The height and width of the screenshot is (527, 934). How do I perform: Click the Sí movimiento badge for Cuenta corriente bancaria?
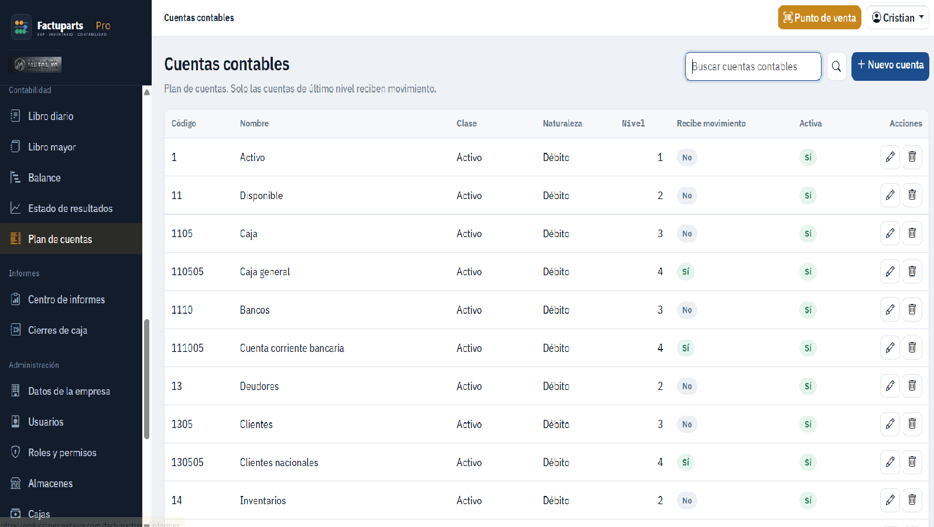point(686,348)
